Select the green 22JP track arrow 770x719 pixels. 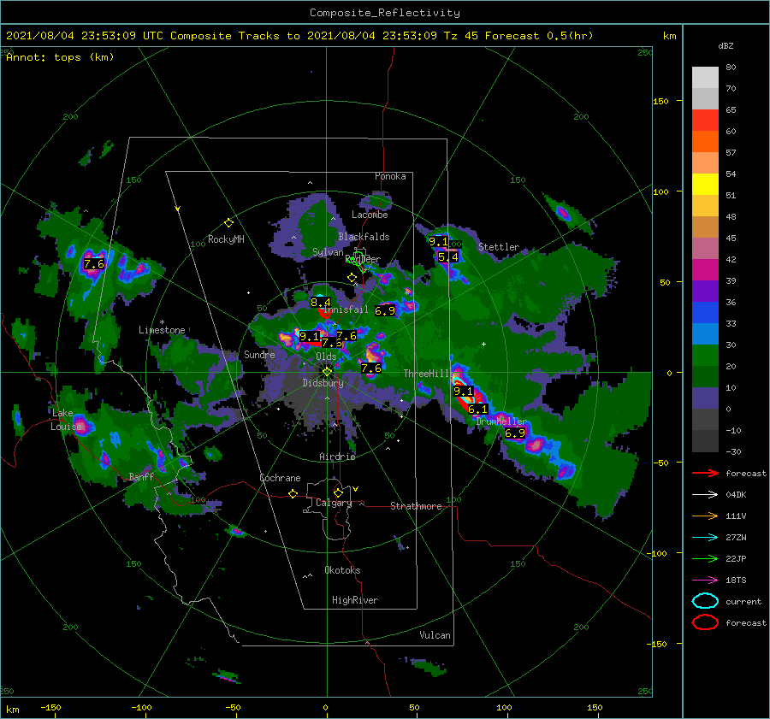(x=705, y=558)
